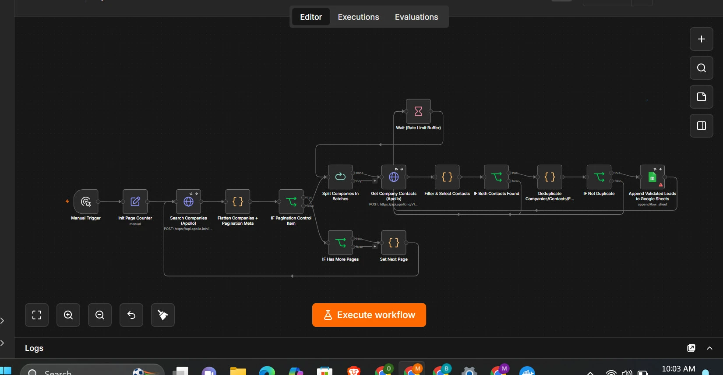The height and width of the screenshot is (375, 723).
Task: Click the Append Validated Leads Google Sheets node
Action: point(652,177)
